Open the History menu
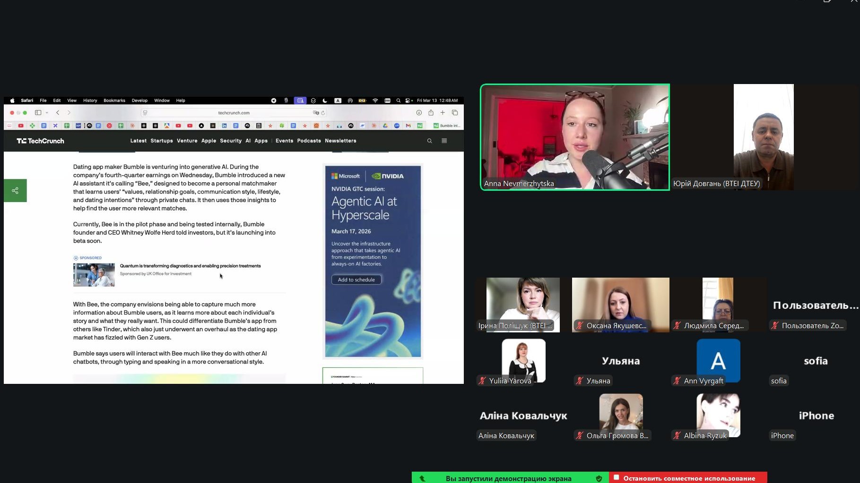The width and height of the screenshot is (860, 483). point(90,101)
